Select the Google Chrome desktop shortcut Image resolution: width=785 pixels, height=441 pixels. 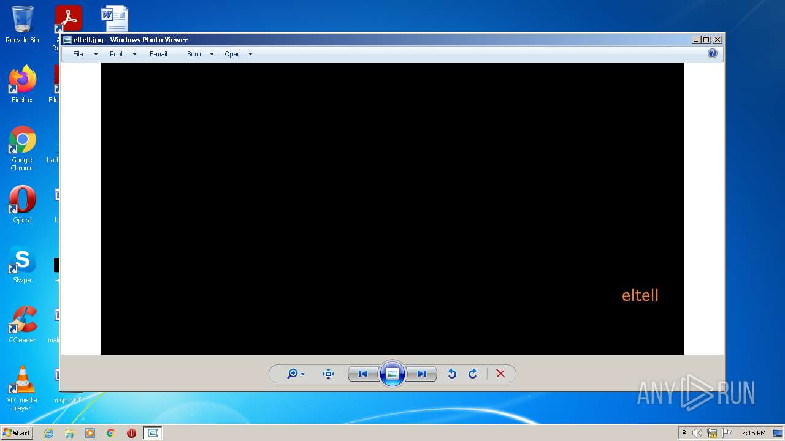22,148
